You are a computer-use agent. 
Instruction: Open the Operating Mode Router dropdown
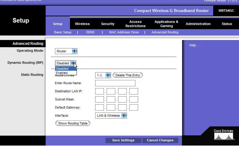66,51
